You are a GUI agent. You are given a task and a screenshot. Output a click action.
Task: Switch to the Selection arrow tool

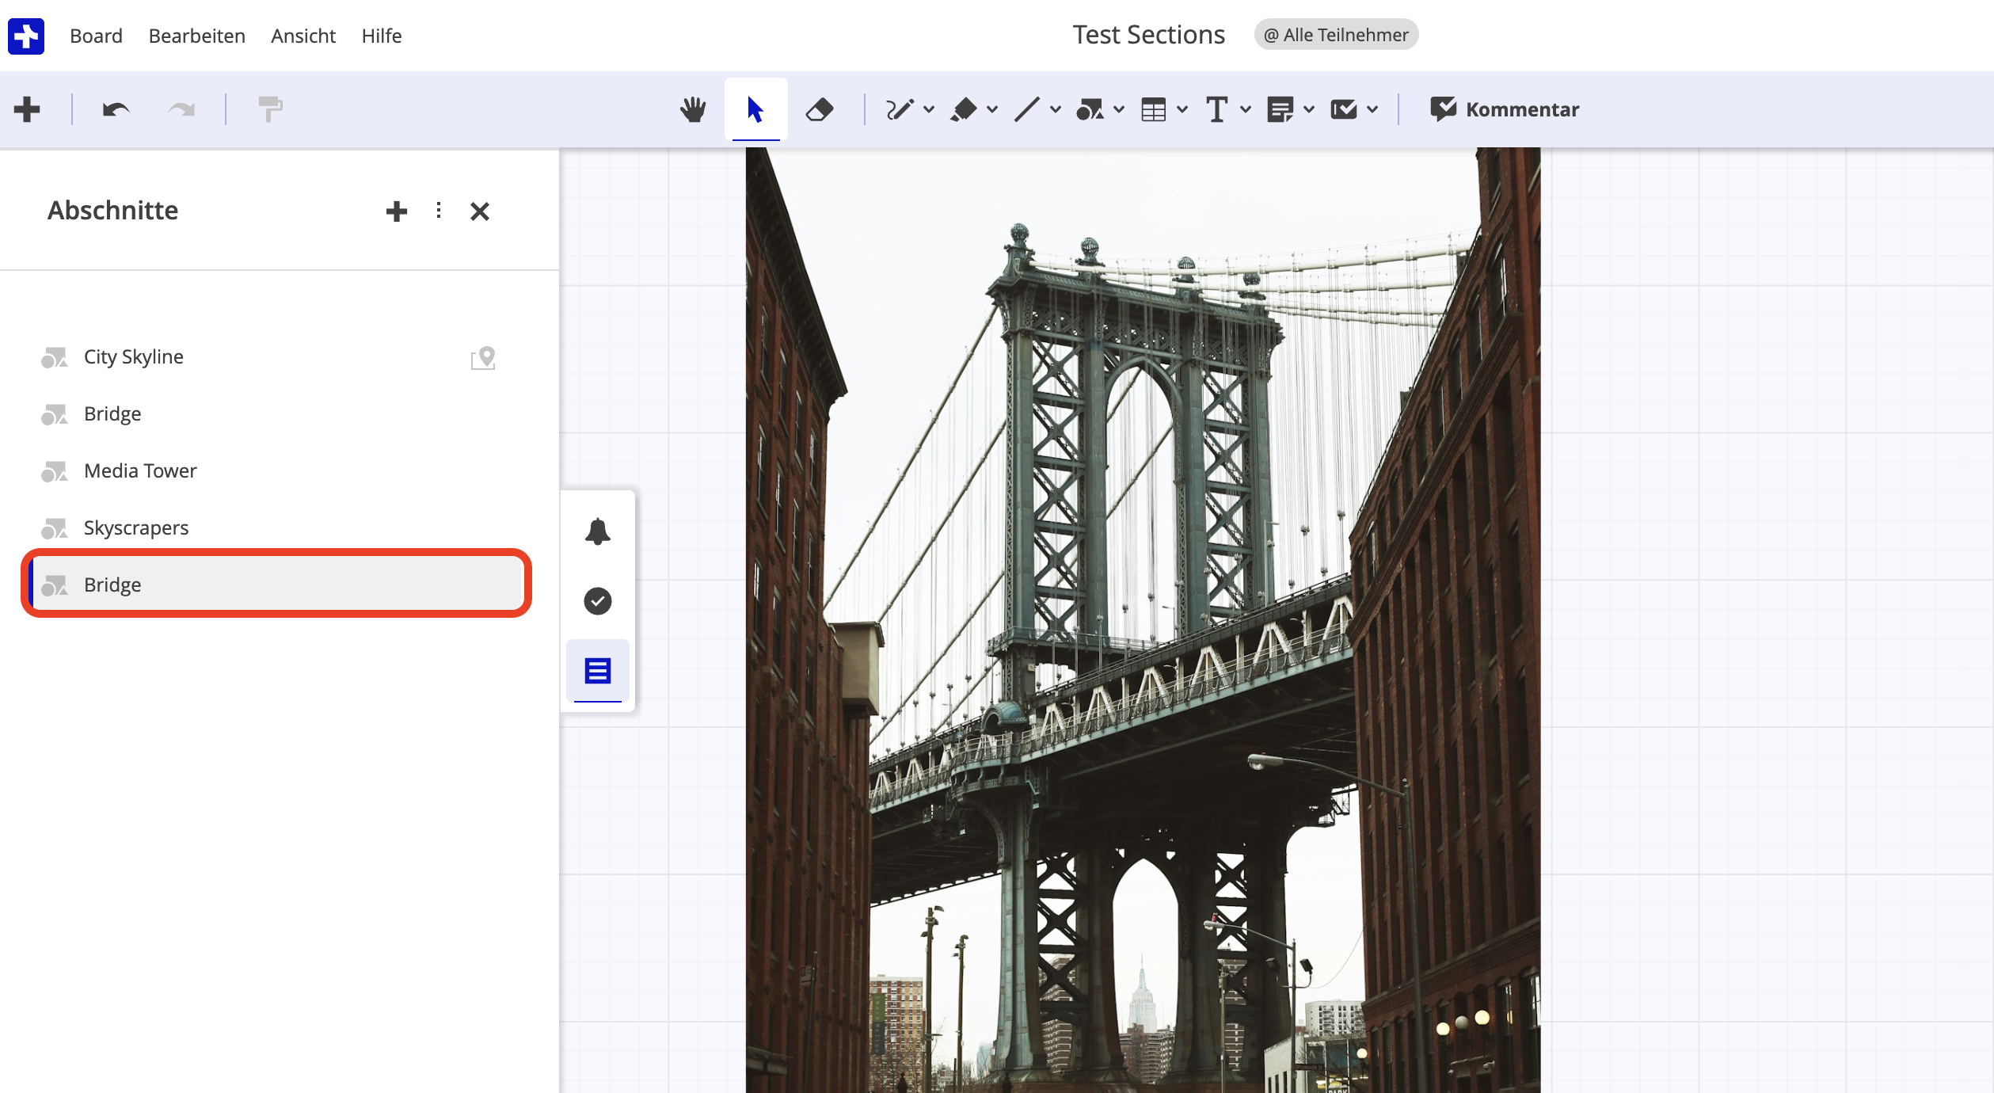[x=754, y=109]
